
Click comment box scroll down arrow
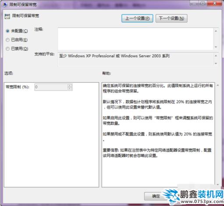click(216, 47)
